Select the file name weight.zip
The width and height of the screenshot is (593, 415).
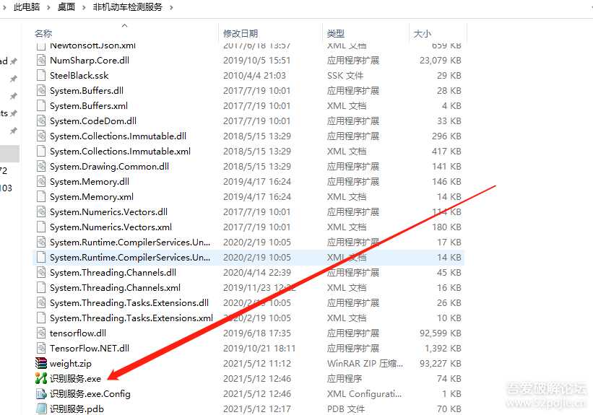pos(71,363)
